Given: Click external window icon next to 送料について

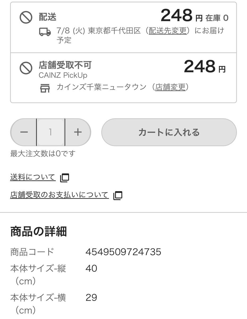Looking at the screenshot, I should [65, 178].
